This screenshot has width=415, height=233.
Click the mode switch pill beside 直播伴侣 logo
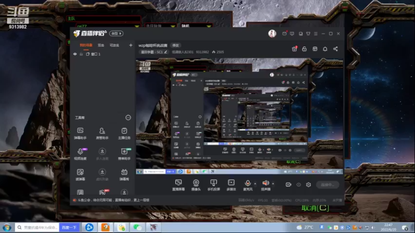click(x=116, y=34)
